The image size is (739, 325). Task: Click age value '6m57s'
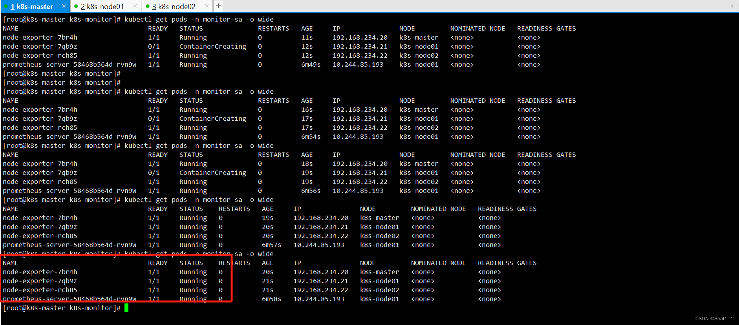click(x=272, y=245)
